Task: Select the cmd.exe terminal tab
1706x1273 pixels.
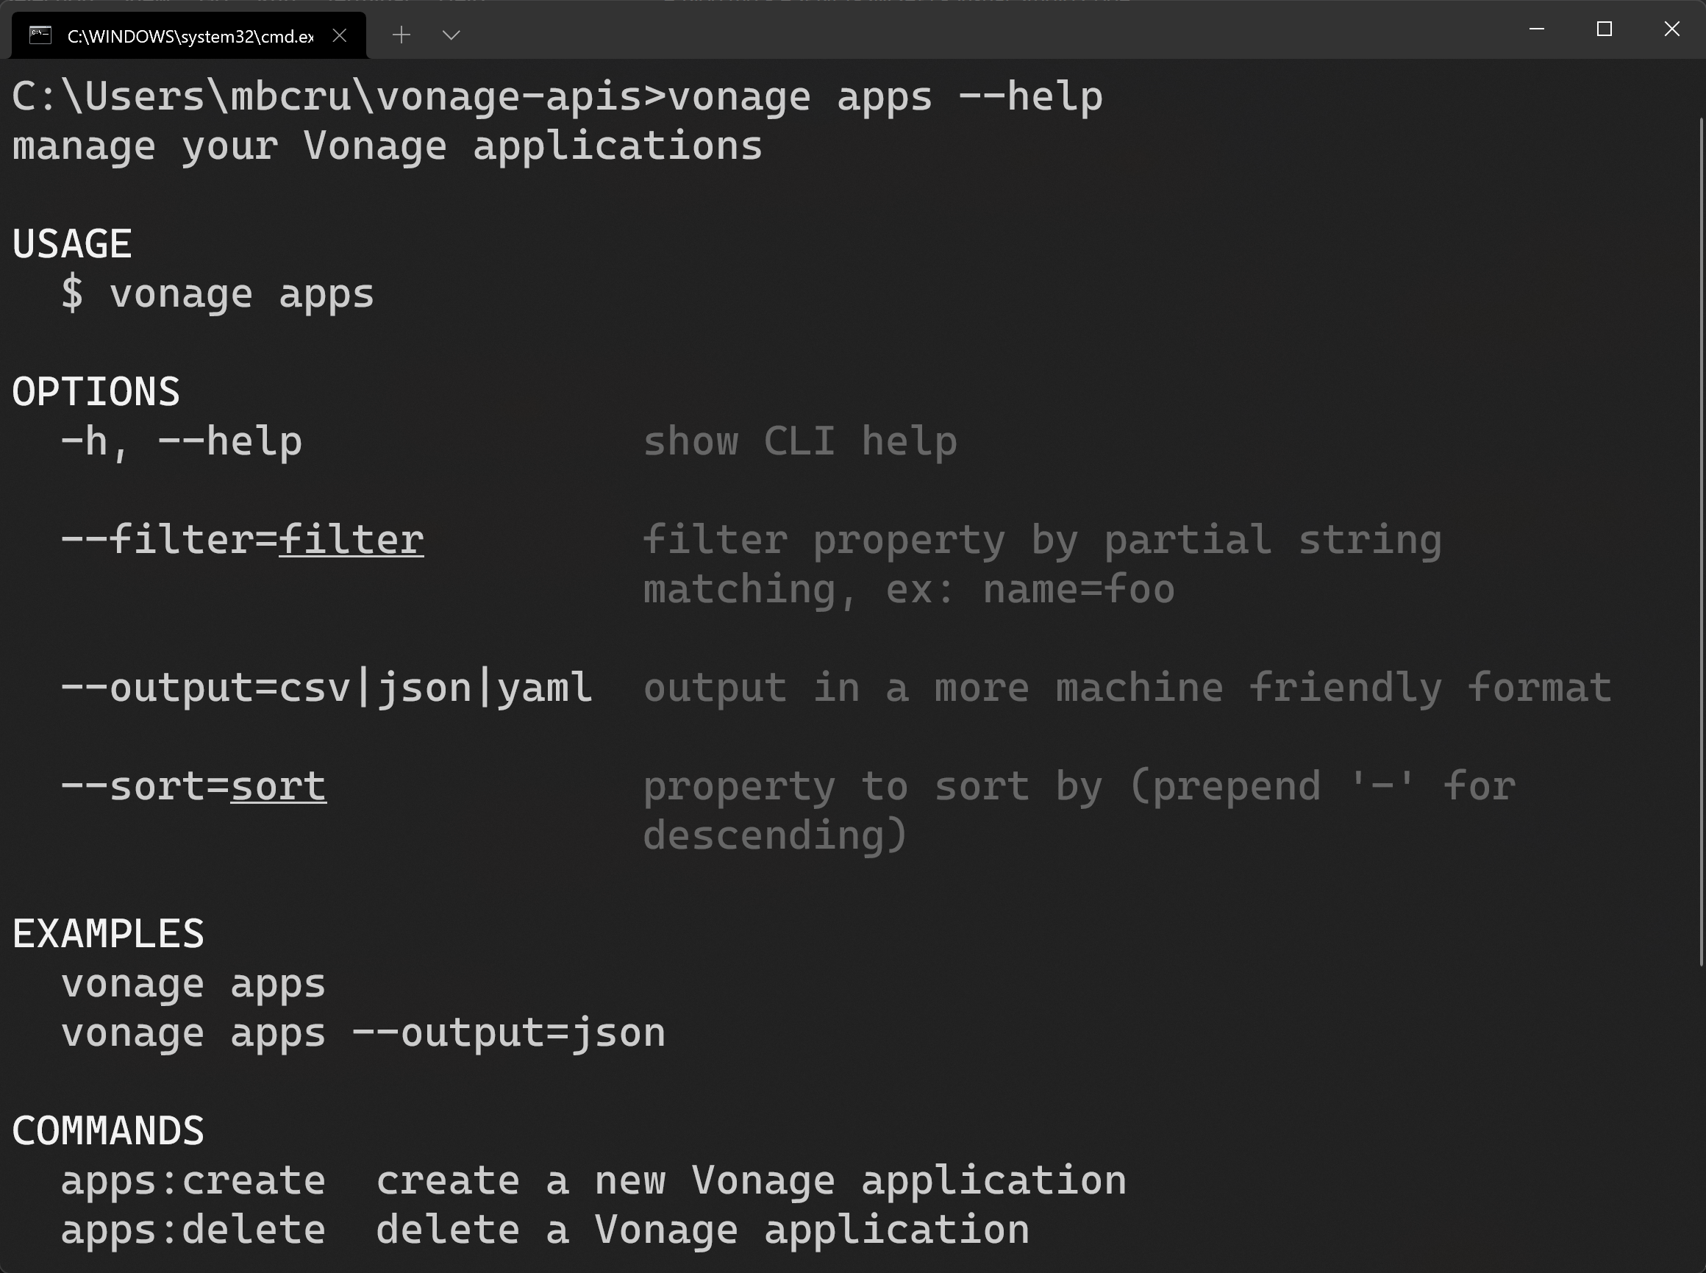Action: click(x=189, y=35)
